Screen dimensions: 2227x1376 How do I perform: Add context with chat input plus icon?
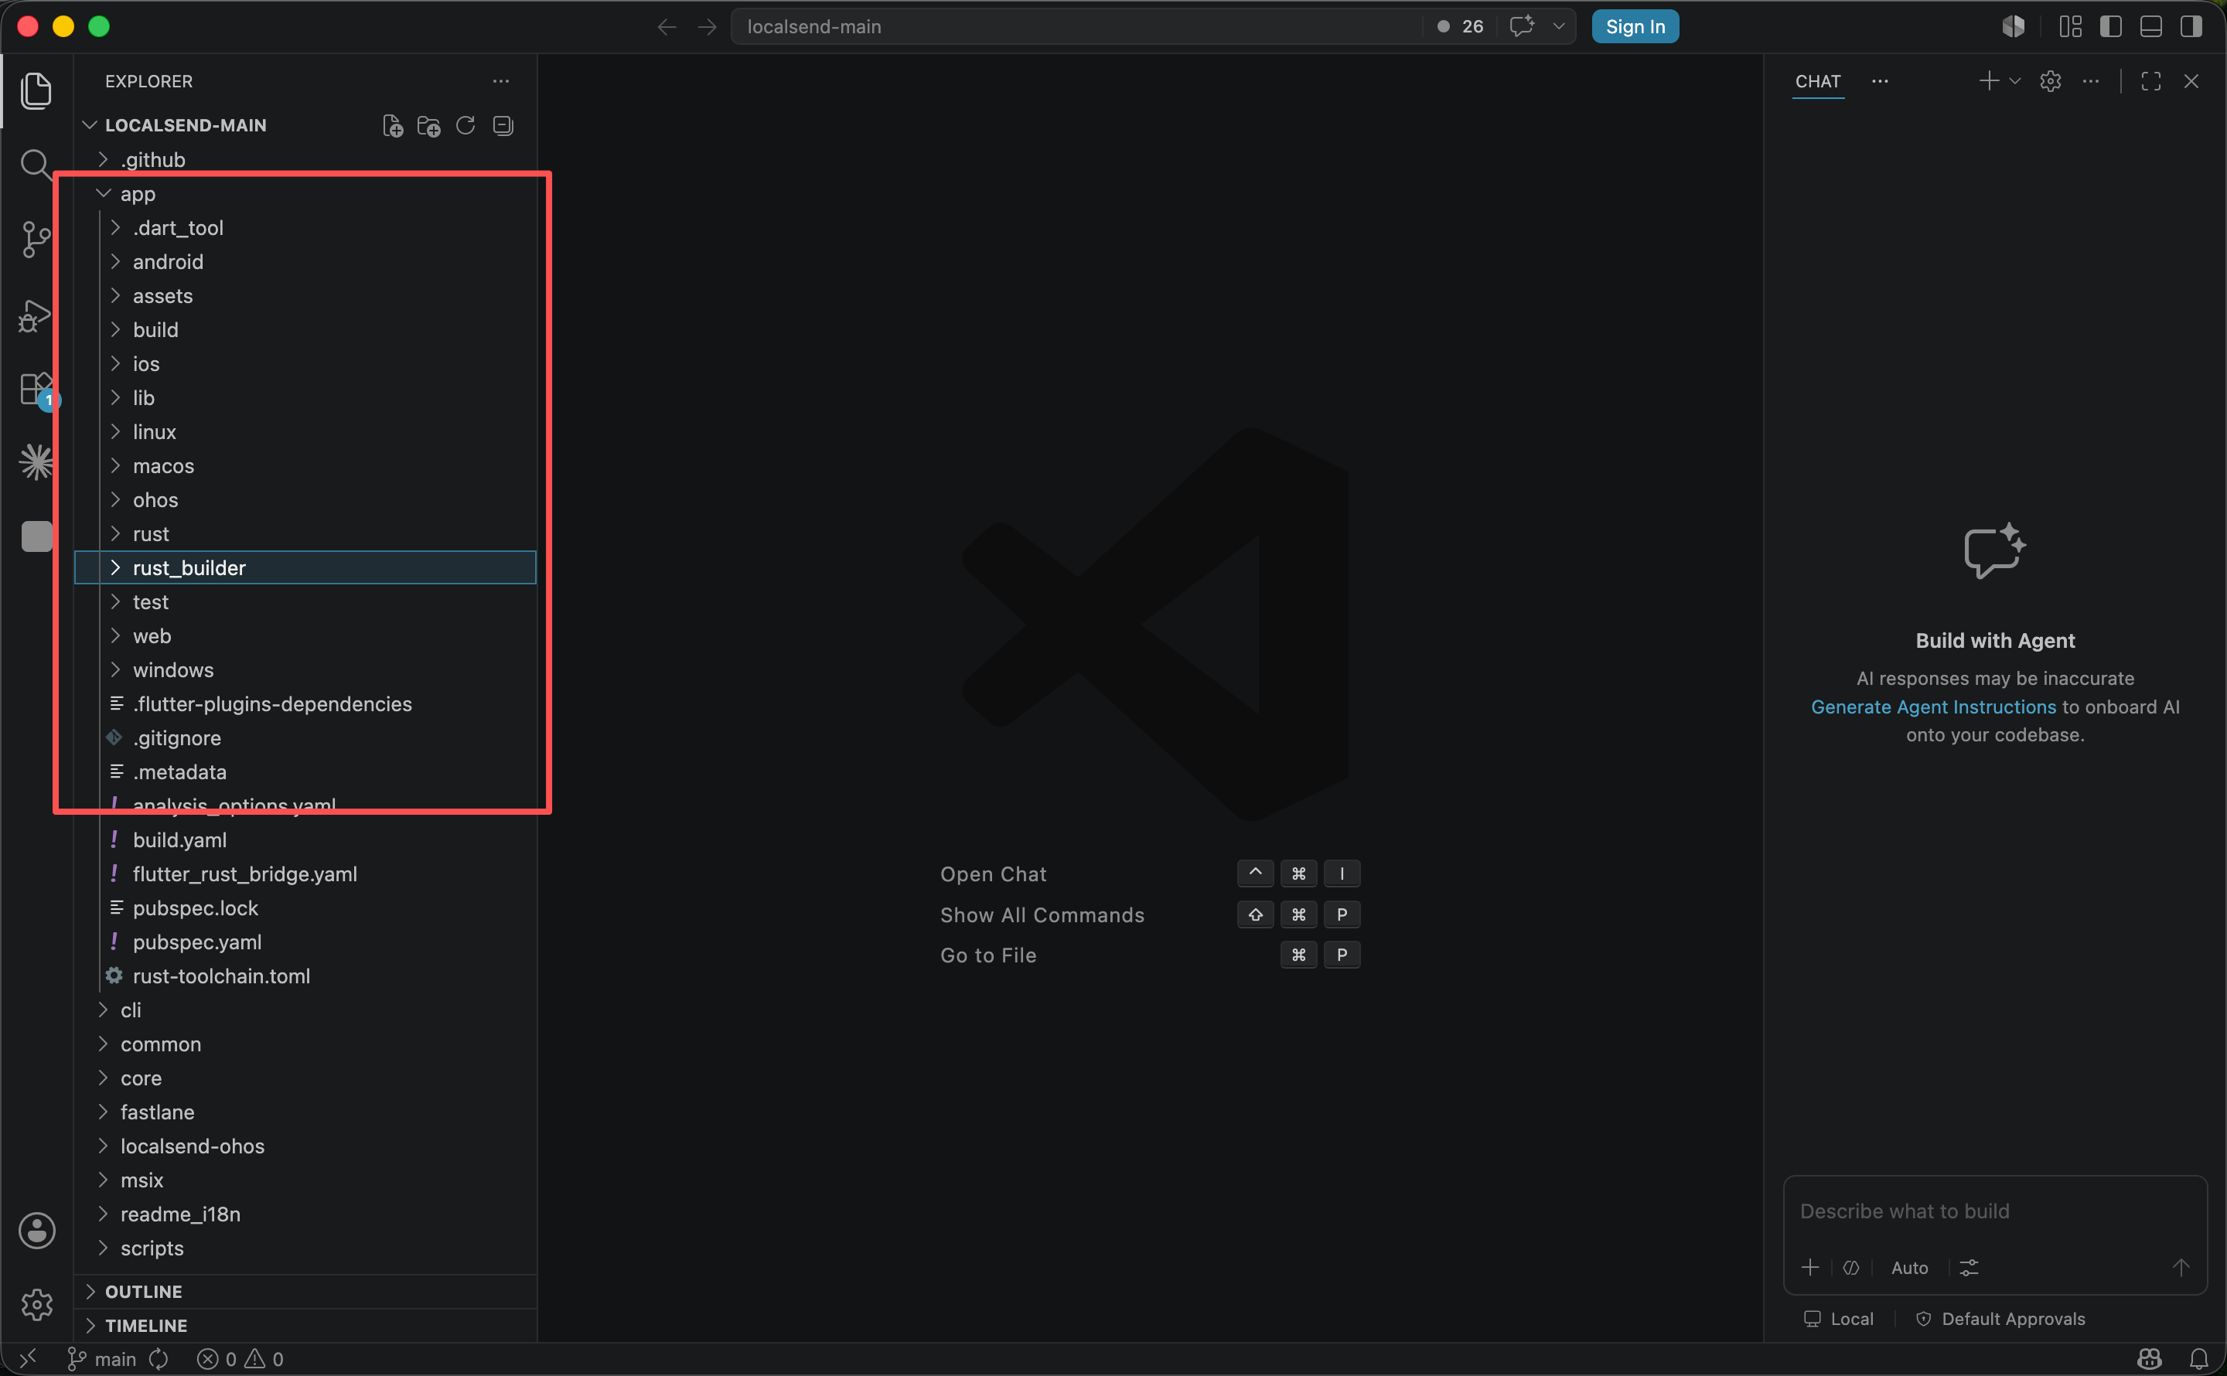pyautogui.click(x=1810, y=1268)
